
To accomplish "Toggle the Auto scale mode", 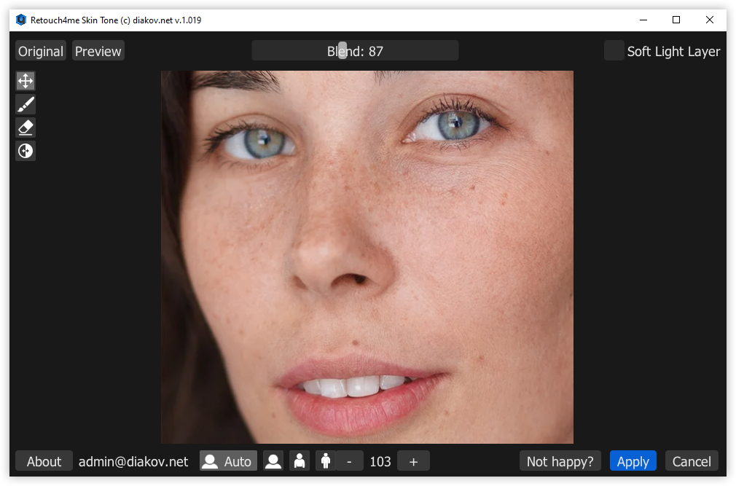I will point(229,461).
